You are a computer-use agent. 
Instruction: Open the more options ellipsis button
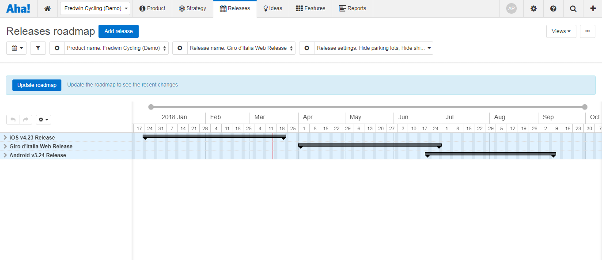click(x=587, y=31)
